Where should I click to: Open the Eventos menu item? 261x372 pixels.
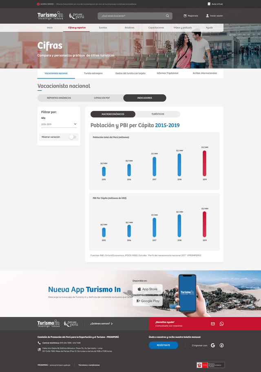click(103, 28)
